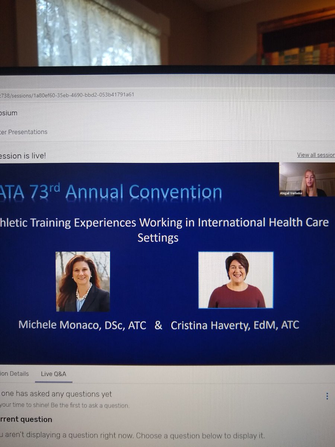The width and height of the screenshot is (335, 447).
Task: Focus the browser address bar URL
Action: coord(67,95)
